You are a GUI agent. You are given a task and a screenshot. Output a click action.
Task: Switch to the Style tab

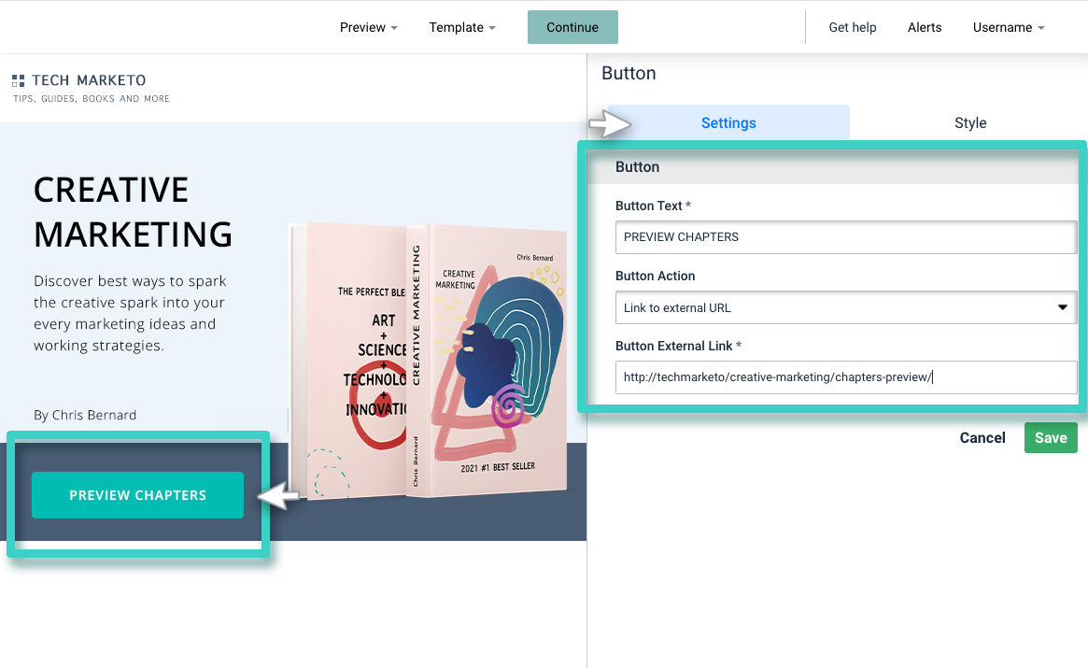pos(970,123)
